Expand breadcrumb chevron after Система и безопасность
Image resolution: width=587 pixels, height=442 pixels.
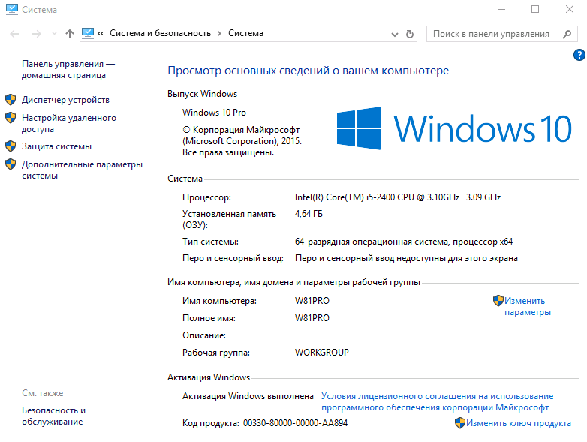click(220, 34)
